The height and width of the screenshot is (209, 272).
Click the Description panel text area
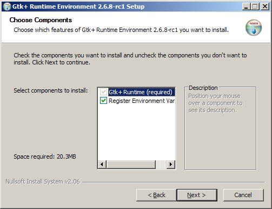point(215,103)
